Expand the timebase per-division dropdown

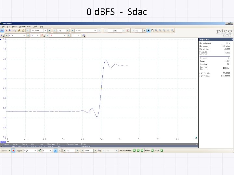(x=45, y=30)
